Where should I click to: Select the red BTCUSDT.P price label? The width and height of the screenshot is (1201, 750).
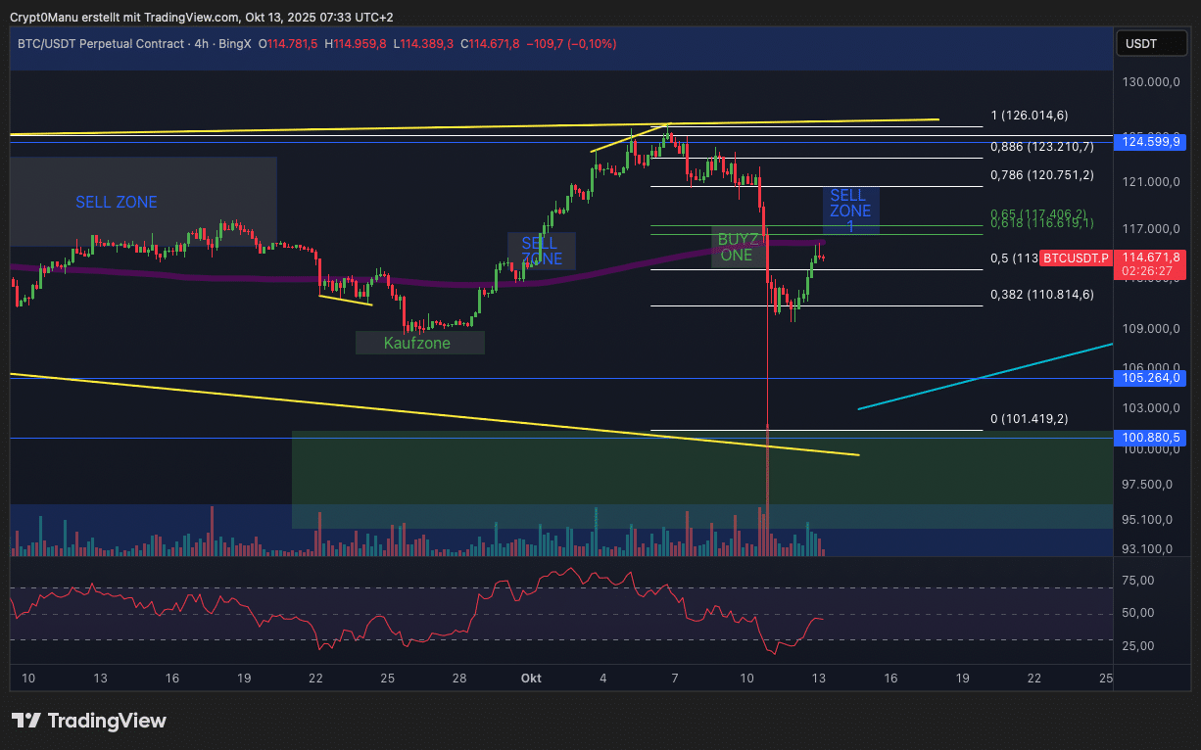coord(1076,258)
